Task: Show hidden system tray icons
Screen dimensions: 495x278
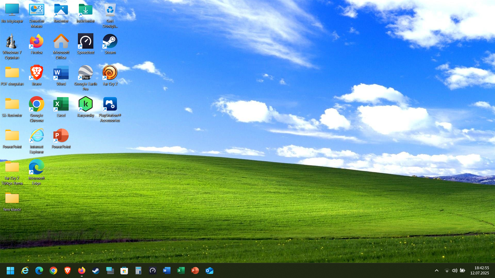Action: [437, 271]
